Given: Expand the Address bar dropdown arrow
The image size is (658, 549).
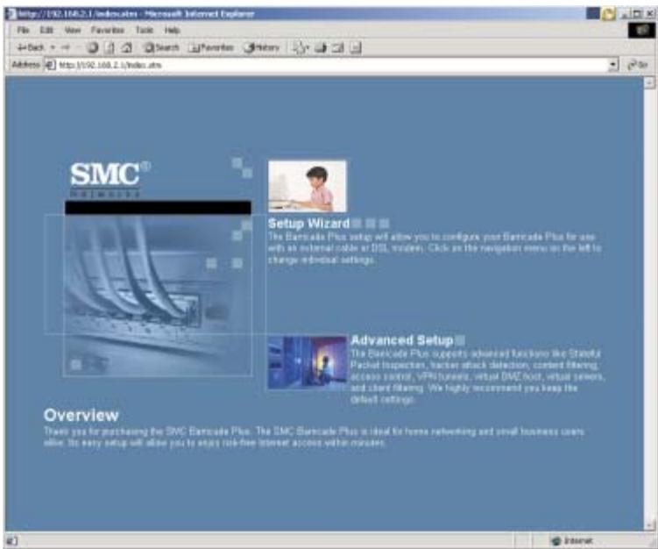Looking at the screenshot, I should click(x=613, y=65).
